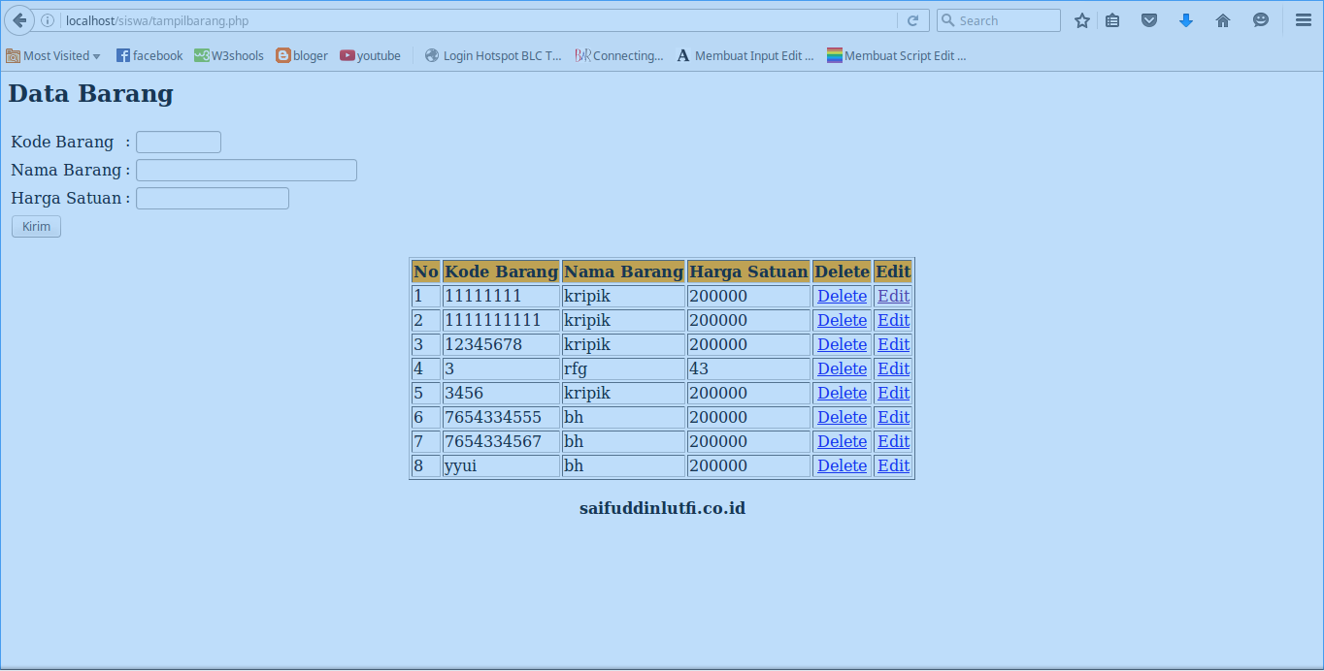The image size is (1324, 671).
Task: Click the Pocket save icon in toolbar
Action: [x=1149, y=19]
